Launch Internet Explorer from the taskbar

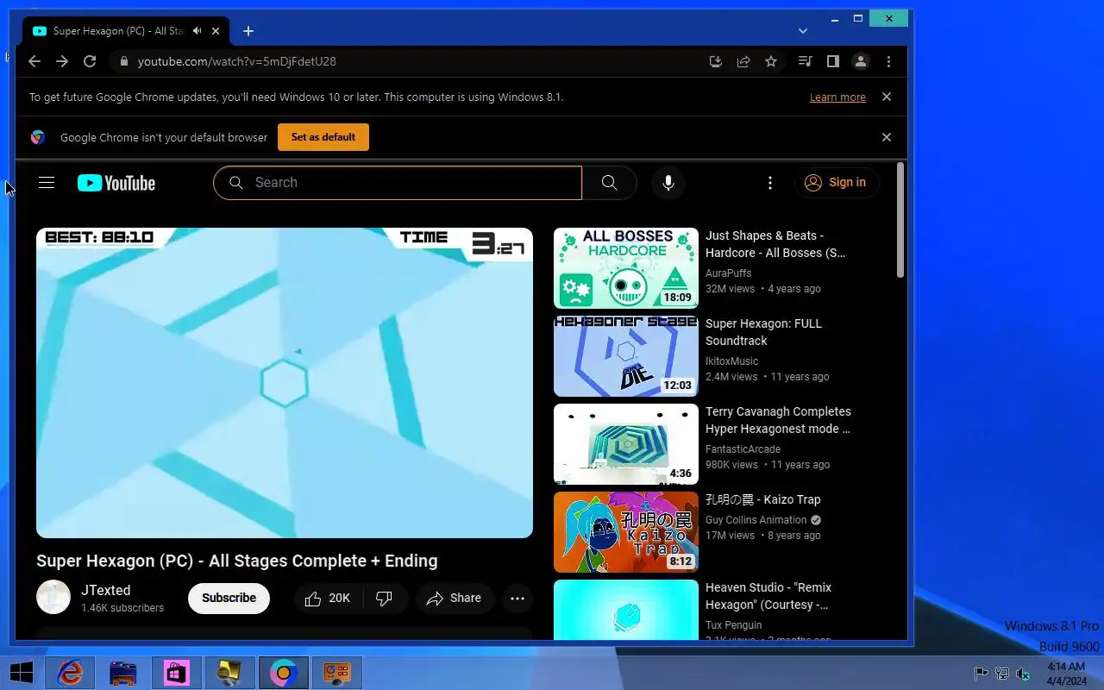70,673
